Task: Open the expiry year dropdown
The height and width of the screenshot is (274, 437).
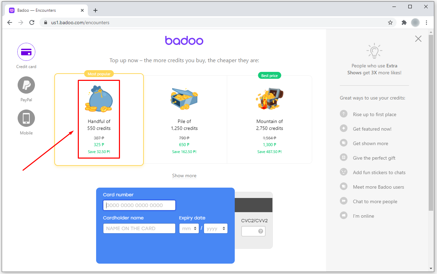Action: [x=216, y=228]
